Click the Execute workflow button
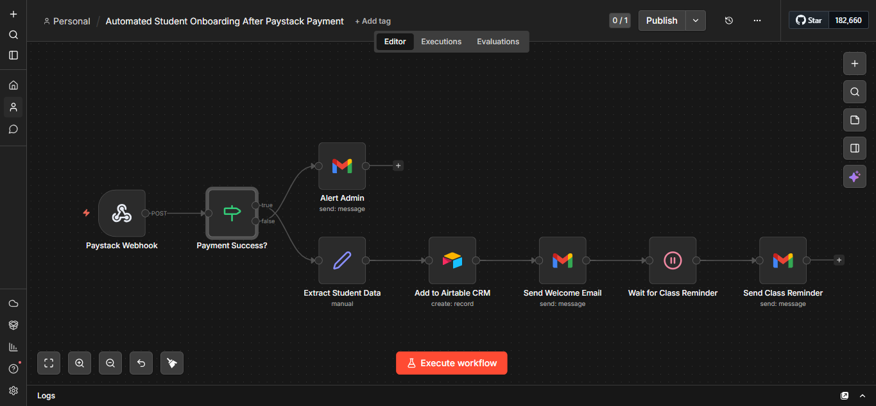Screen dimensions: 876x406 (x=452, y=363)
